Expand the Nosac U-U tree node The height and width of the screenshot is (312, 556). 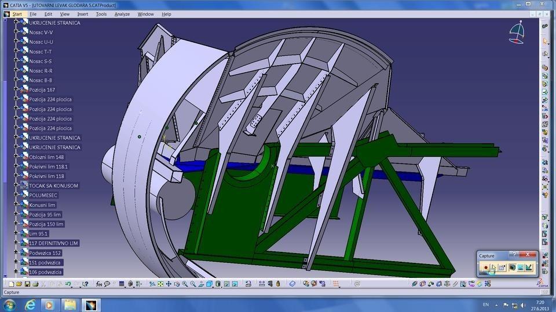click(x=16, y=40)
